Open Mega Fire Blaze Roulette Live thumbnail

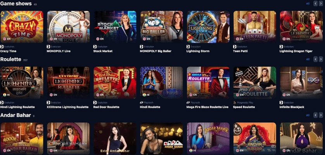208,83
